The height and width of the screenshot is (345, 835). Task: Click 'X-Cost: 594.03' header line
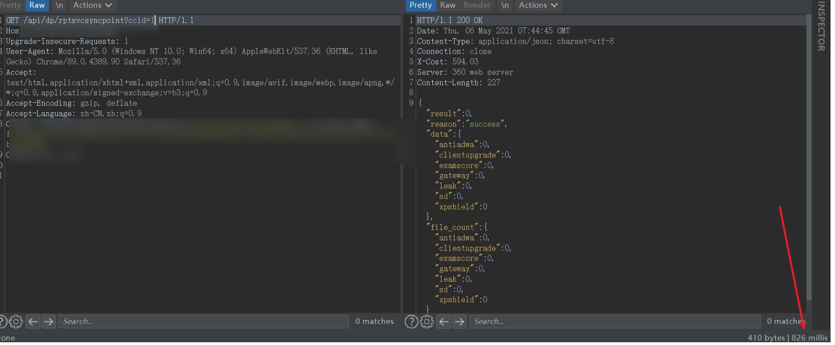click(448, 62)
